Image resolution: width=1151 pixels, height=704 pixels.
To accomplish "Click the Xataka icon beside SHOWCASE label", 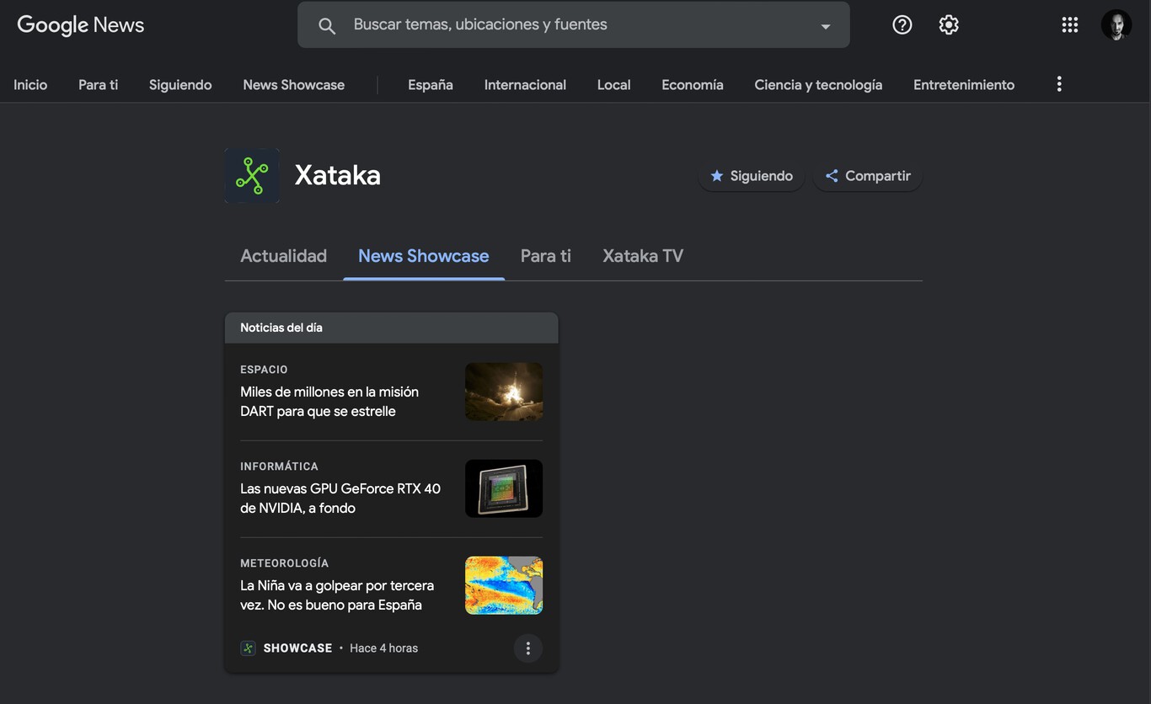I will point(247,648).
